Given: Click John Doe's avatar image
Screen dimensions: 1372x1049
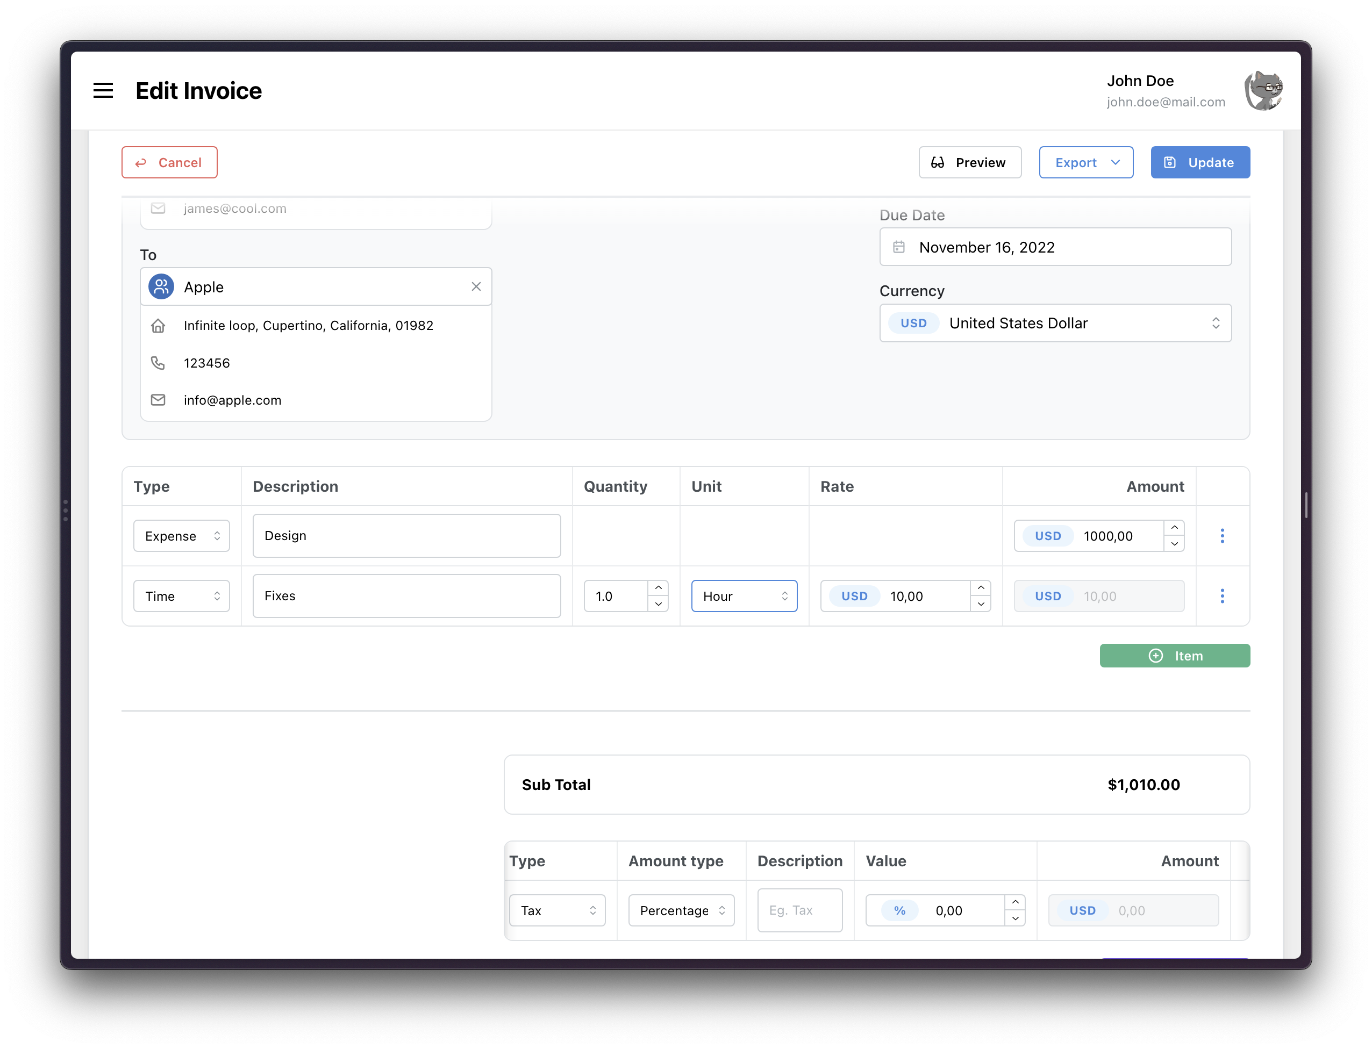Looking at the screenshot, I should click(1263, 90).
